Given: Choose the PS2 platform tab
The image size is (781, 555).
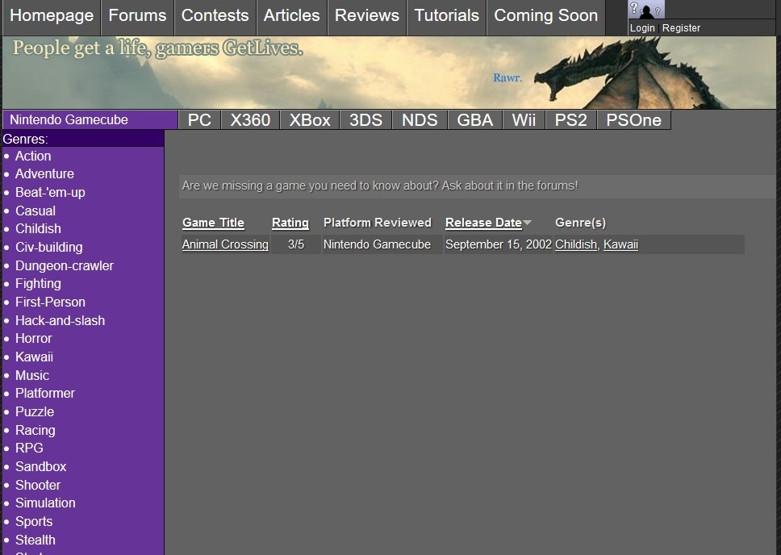Looking at the screenshot, I should coord(570,120).
